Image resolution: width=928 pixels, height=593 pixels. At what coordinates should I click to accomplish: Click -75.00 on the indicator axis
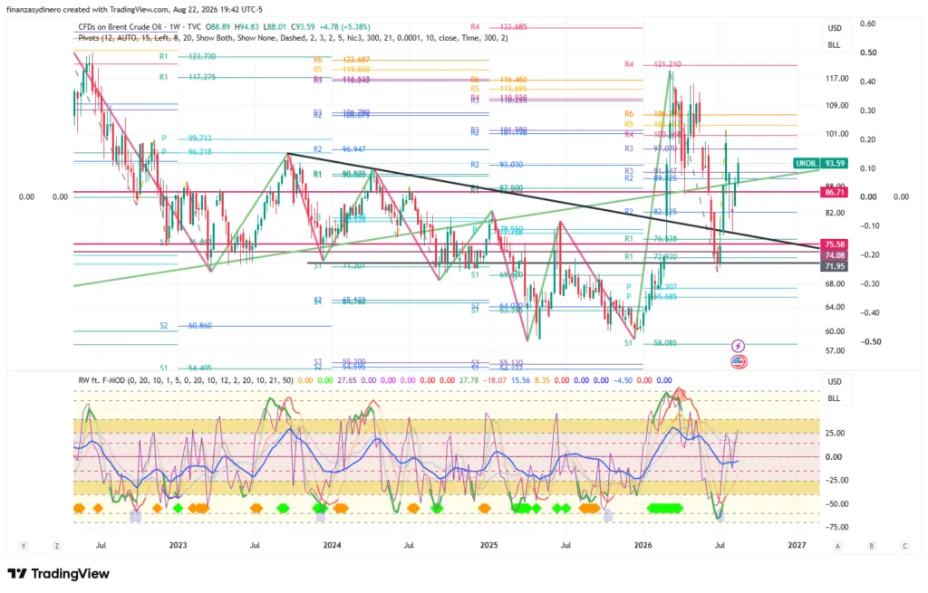[836, 528]
